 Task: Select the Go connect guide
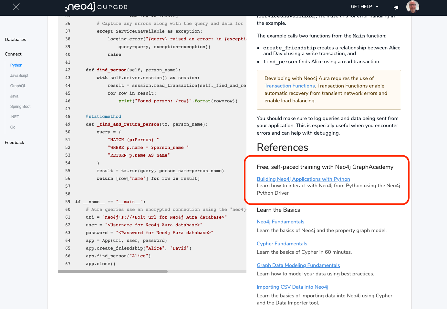(x=13, y=127)
